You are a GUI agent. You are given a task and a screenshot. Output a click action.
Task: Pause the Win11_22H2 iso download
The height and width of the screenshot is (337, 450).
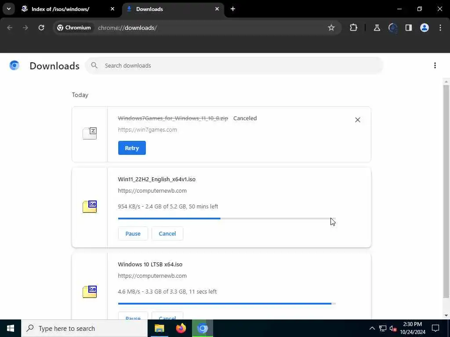pyautogui.click(x=133, y=233)
